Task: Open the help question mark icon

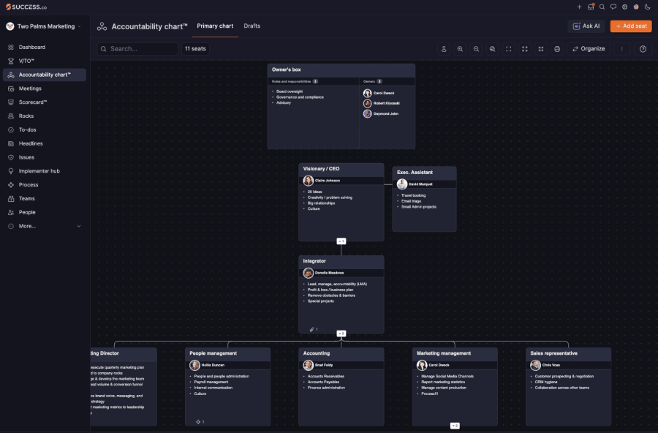Action: pyautogui.click(x=643, y=49)
